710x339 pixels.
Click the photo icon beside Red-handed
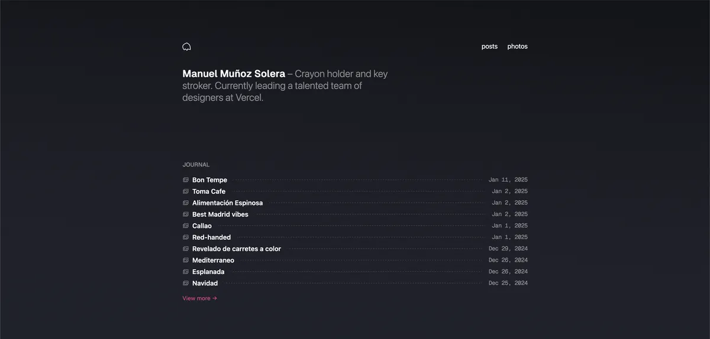point(186,237)
